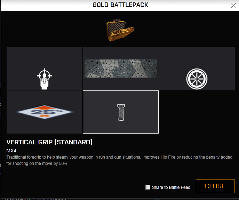Dismiss the dialog with the top-right X
Screen dimensions: 239x200
(233, 5)
